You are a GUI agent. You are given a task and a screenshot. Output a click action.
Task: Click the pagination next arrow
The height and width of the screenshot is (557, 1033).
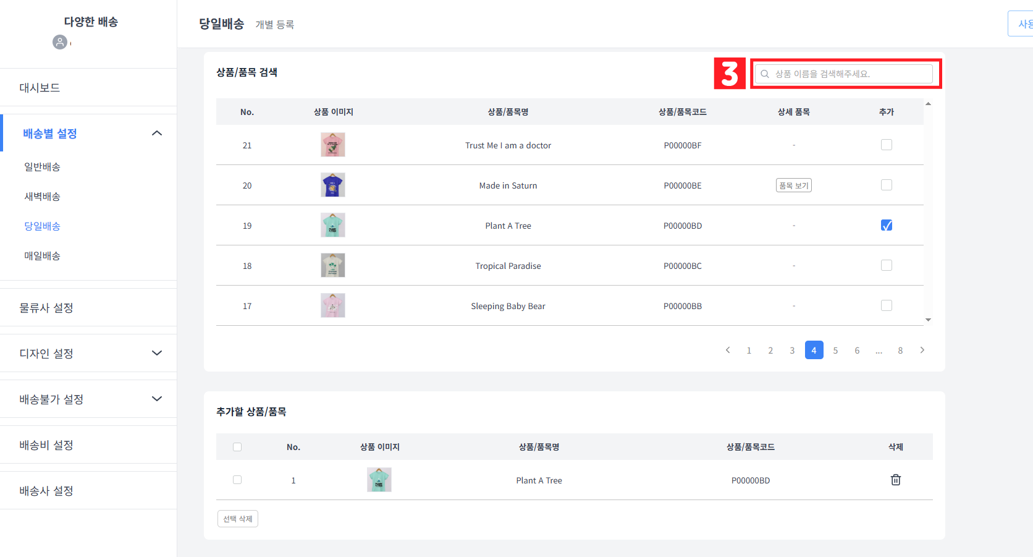[922, 350]
